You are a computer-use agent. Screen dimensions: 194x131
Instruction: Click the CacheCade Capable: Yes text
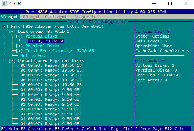[162, 51]
